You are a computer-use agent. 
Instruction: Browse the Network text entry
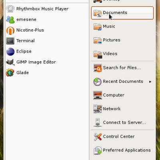click(112, 109)
